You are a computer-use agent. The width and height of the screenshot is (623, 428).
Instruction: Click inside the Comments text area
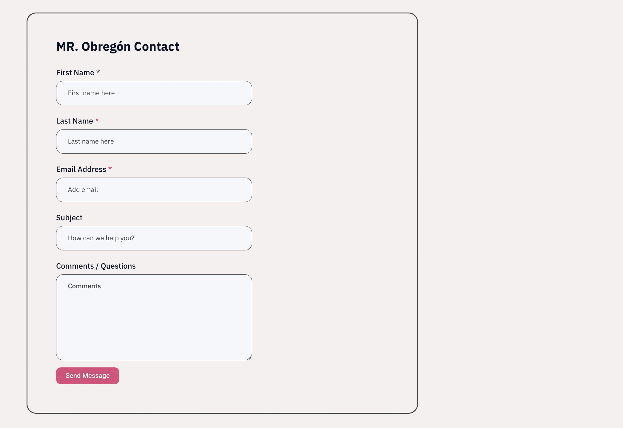(154, 317)
